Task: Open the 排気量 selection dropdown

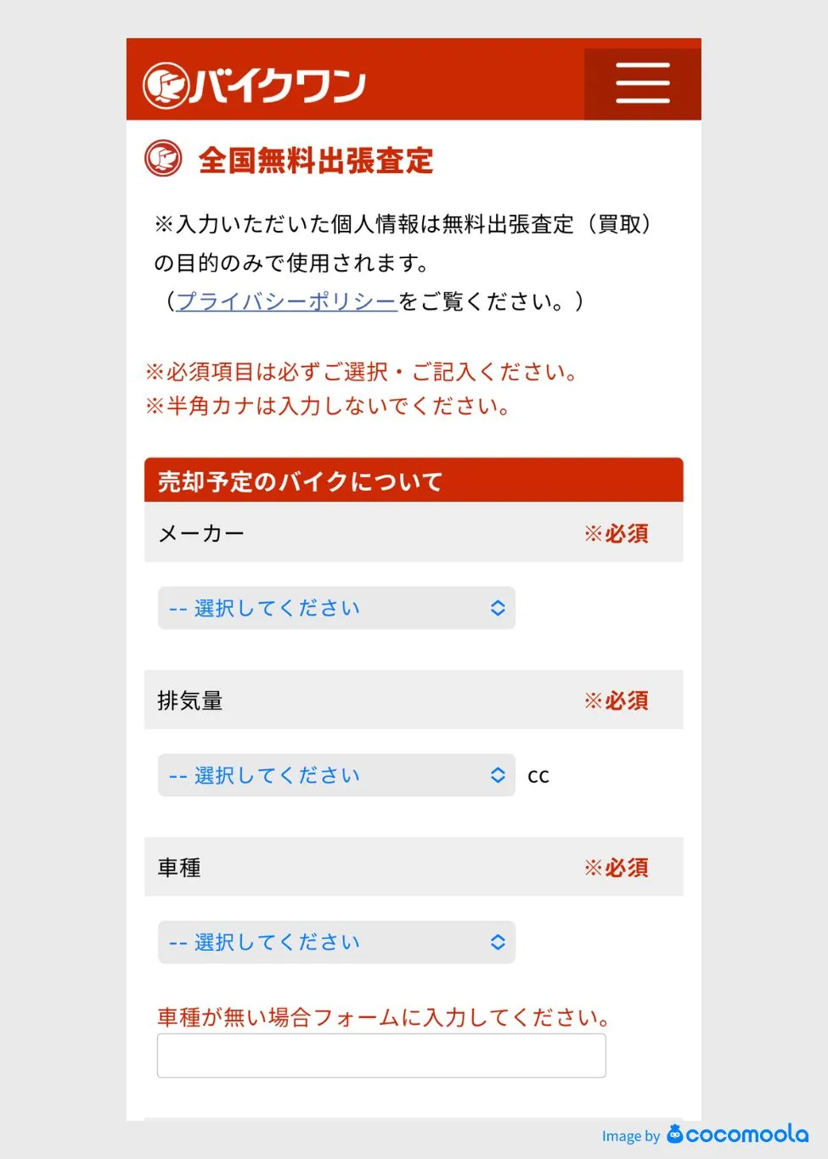Action: click(x=336, y=775)
